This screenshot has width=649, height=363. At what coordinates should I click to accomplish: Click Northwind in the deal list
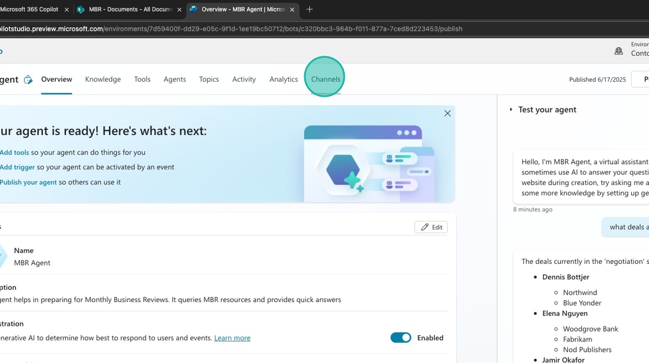tap(580, 293)
